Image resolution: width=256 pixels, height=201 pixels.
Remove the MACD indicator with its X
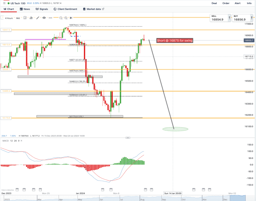(x=21, y=141)
